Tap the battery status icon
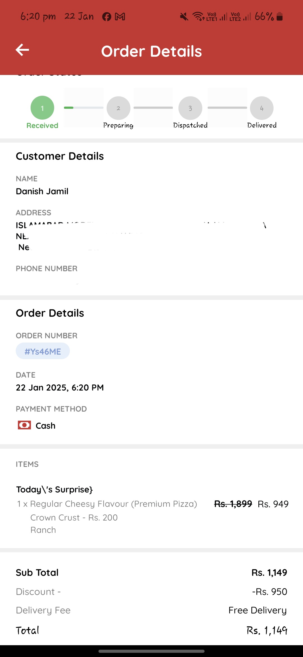303x657 pixels. (x=279, y=17)
